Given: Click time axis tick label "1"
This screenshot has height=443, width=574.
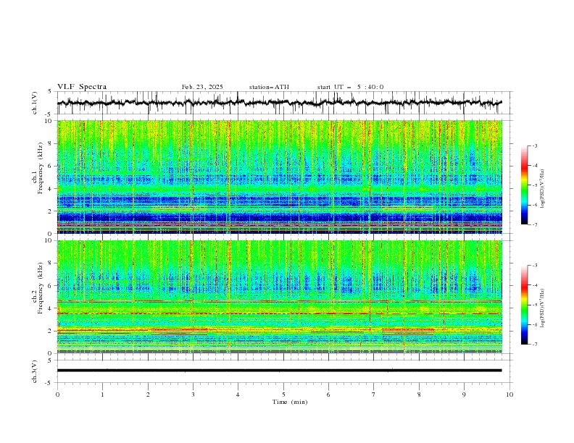Looking at the screenshot, I should (x=102, y=395).
